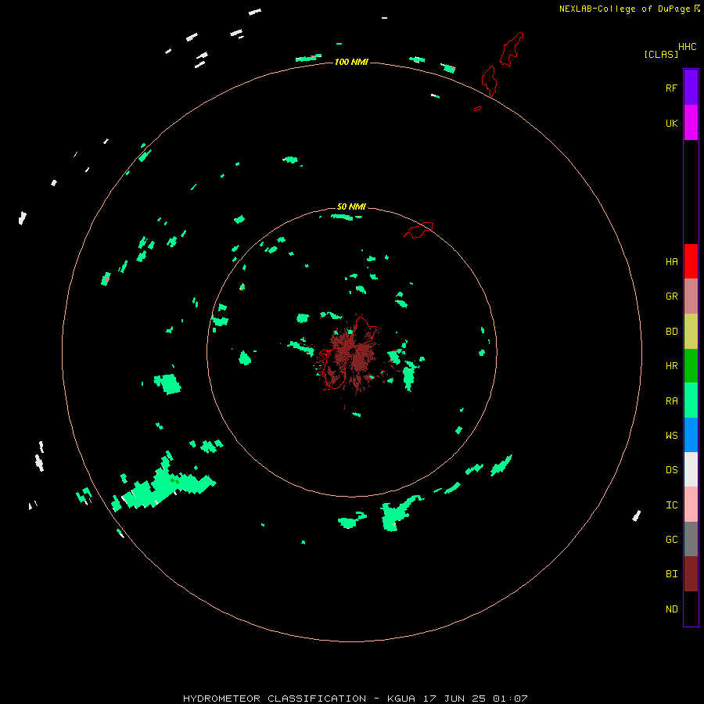
Task: Click the 50 NMI range ring label
Action: pyautogui.click(x=351, y=207)
